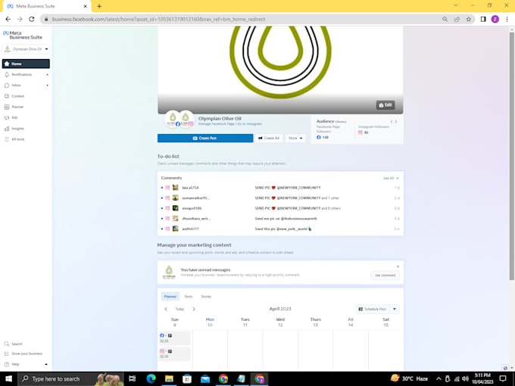The width and height of the screenshot is (515, 386).
Task: Click the Instagram profile picture avatar
Action: click(186, 119)
